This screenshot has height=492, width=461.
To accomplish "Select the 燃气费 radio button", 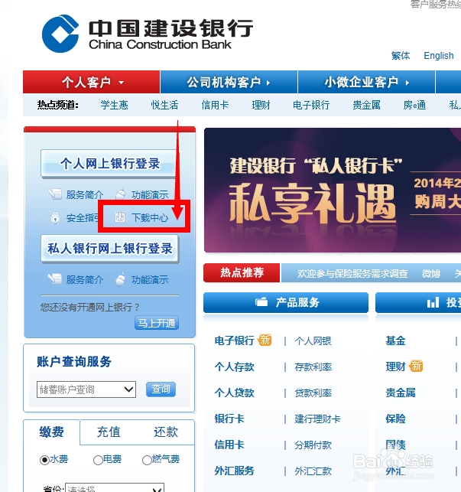I will point(147,460).
